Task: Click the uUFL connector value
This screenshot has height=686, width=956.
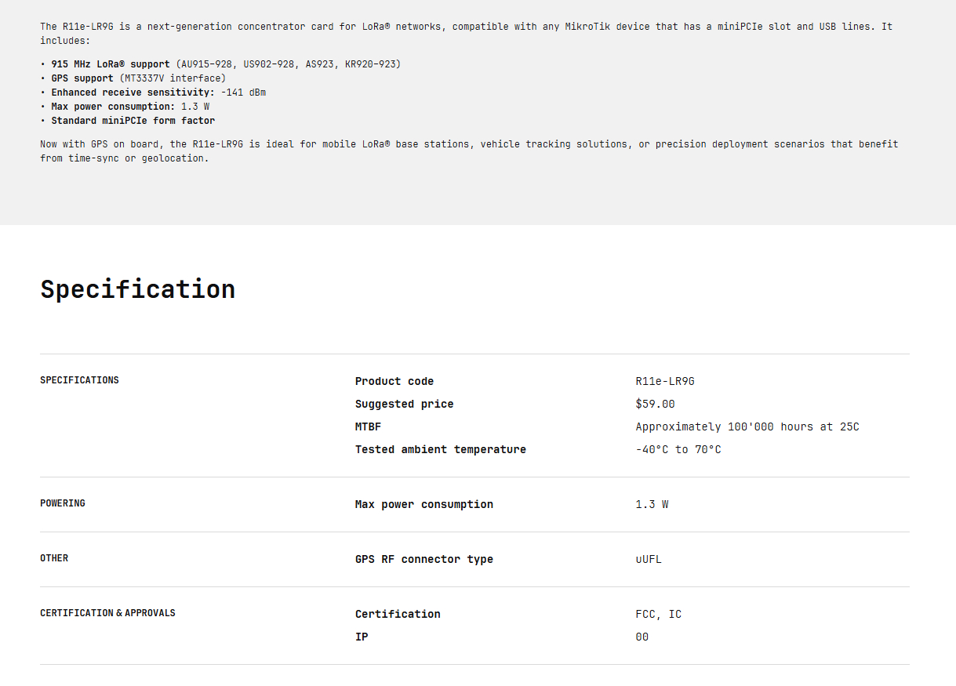Action: 649,560
